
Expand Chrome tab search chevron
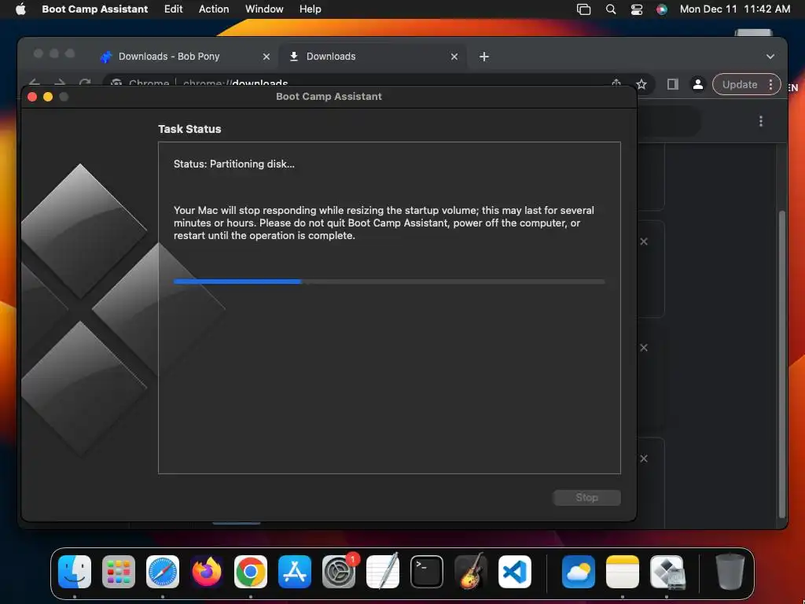tap(770, 57)
